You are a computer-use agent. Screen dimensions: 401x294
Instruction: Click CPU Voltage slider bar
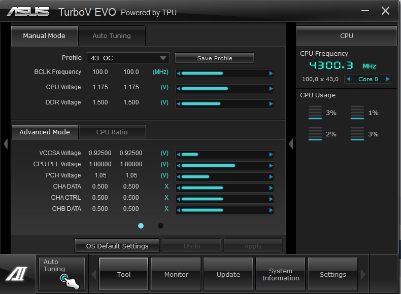coord(224,89)
